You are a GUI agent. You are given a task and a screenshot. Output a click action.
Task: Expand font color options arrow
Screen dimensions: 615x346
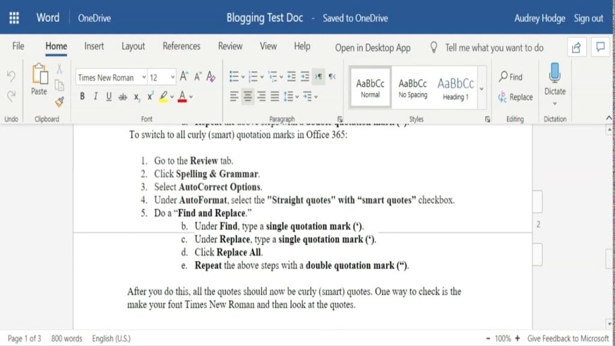[x=191, y=97]
